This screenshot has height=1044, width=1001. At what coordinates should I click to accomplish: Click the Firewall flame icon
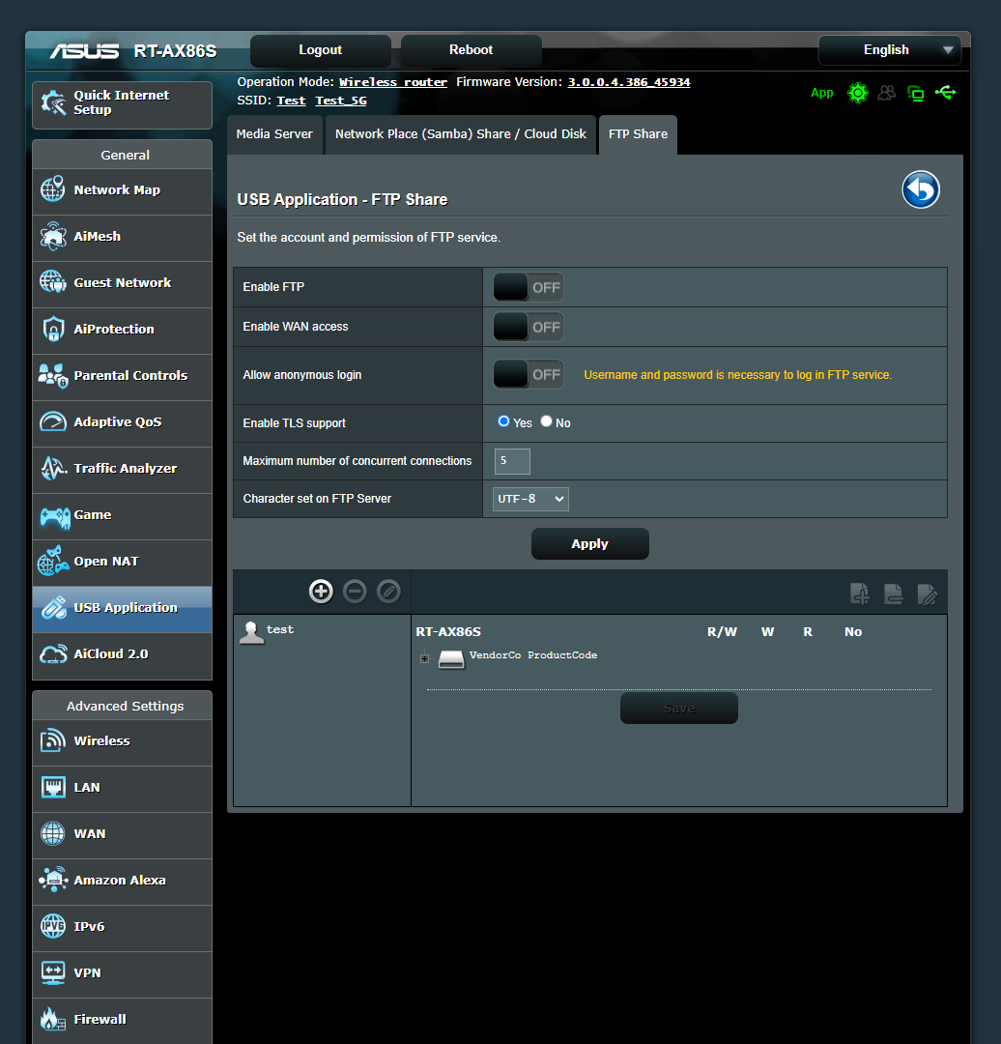tap(53, 1020)
